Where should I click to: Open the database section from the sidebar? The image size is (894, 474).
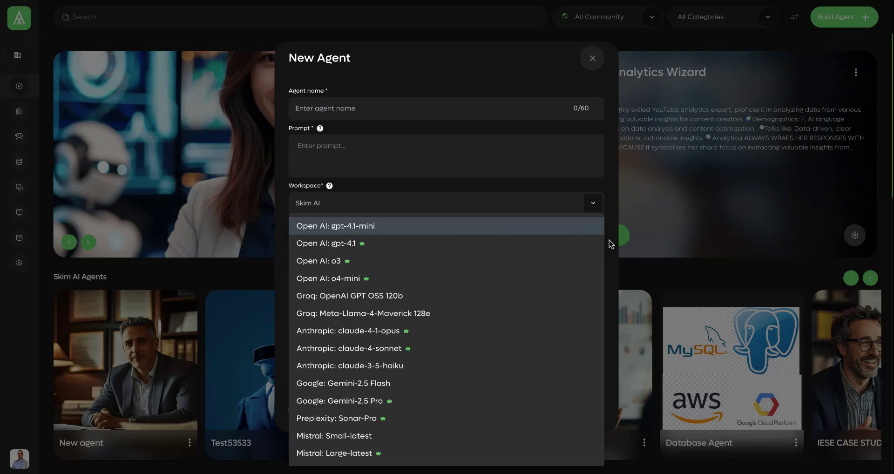[x=19, y=162]
